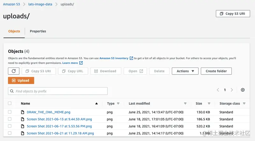Click file icon beside Screen Shot 2021-06-17
Screen dimensions: 255x141
click(x=23, y=126)
